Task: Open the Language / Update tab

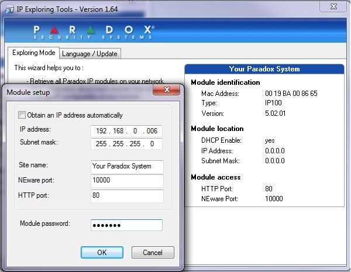Action: [90, 53]
